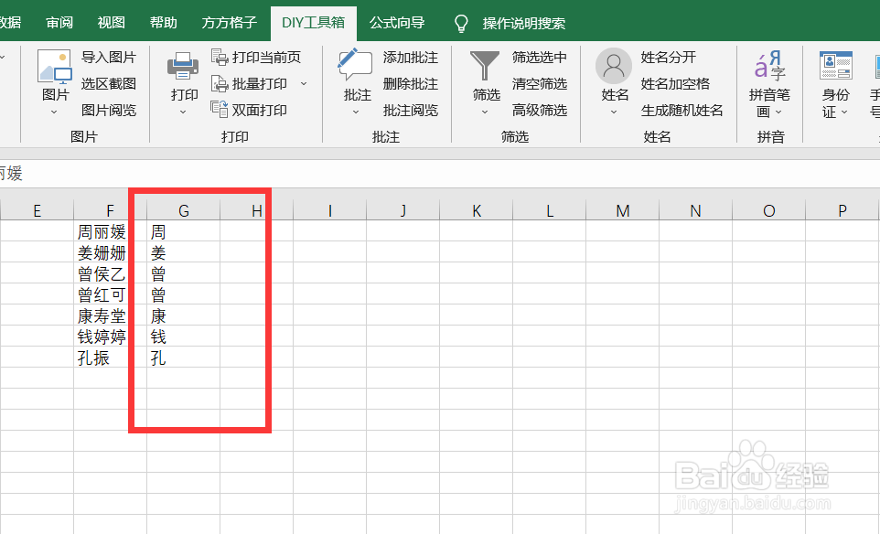Select column header E
The image size is (880, 534).
[37, 210]
